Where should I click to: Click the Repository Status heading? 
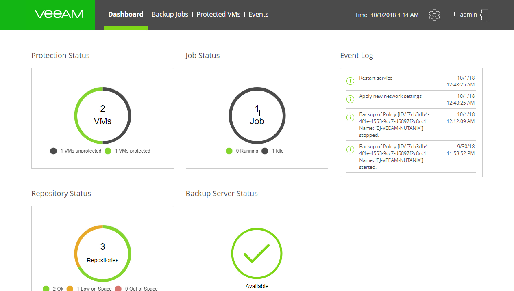pyautogui.click(x=61, y=194)
